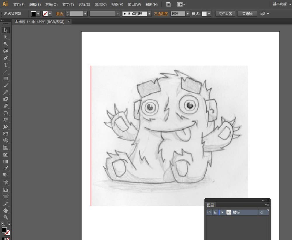The image size is (292, 240).
Task: Open the opacity 100% dropdown arrow
Action: 187,14
